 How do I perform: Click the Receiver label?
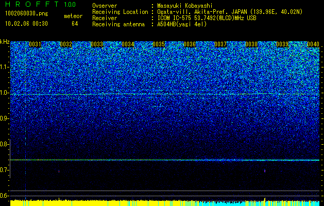pos(105,18)
